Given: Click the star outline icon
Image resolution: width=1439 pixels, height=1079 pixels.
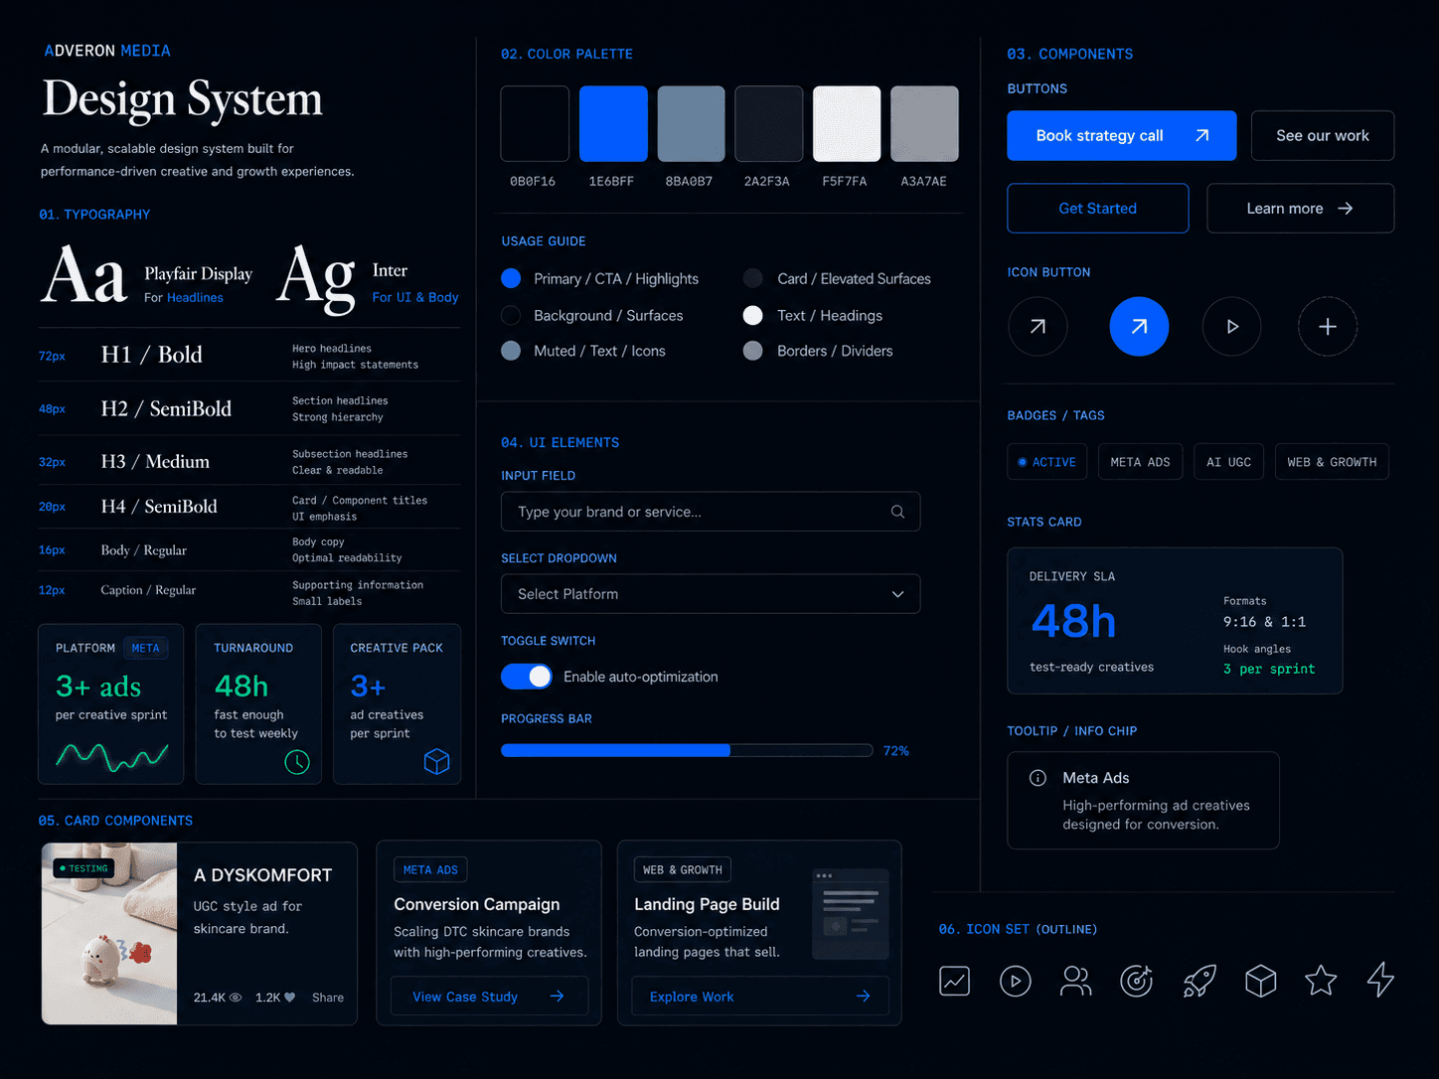Looking at the screenshot, I should (x=1321, y=981).
